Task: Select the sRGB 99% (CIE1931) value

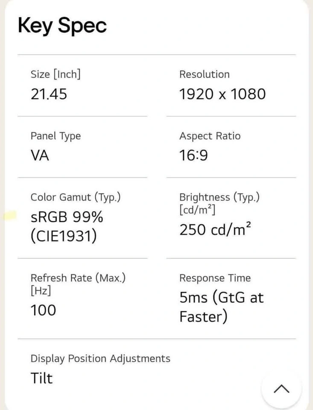Action: pyautogui.click(x=67, y=226)
